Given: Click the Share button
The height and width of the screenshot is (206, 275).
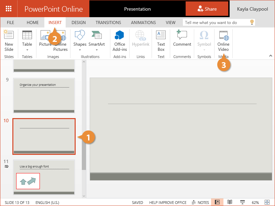Looking at the screenshot, I should click(207, 9).
